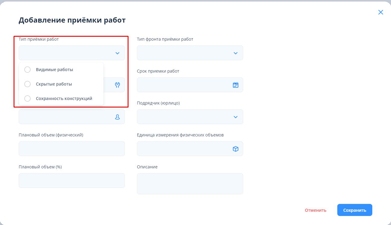The width and height of the screenshot is (391, 225).
Task: Click into the Описание text area
Action: pyautogui.click(x=190, y=184)
